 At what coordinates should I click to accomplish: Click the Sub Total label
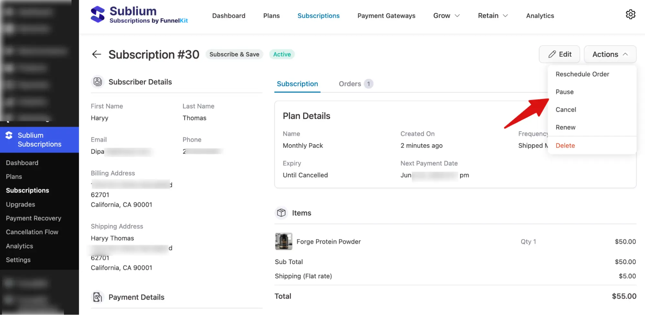point(289,262)
